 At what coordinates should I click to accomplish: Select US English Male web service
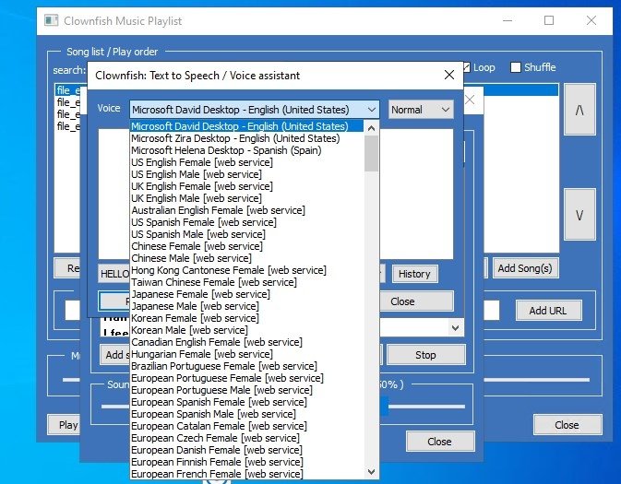[x=246, y=174]
